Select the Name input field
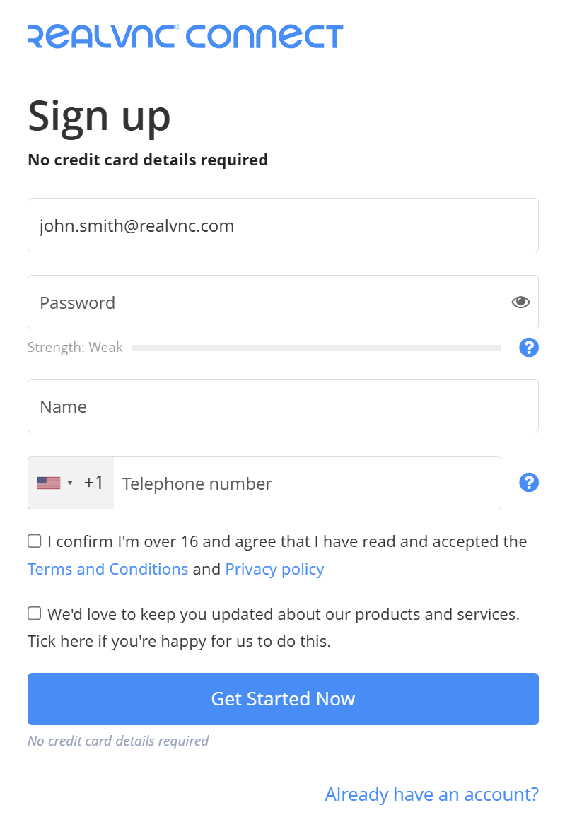The height and width of the screenshot is (817, 577). click(x=283, y=406)
